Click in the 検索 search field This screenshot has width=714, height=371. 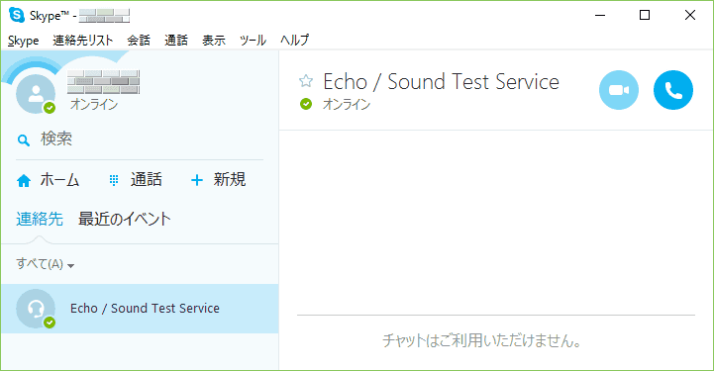point(140,139)
